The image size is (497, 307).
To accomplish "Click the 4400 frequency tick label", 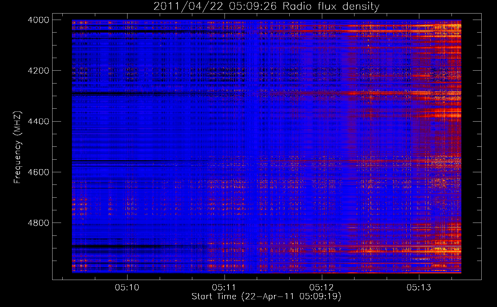I will coord(38,121).
